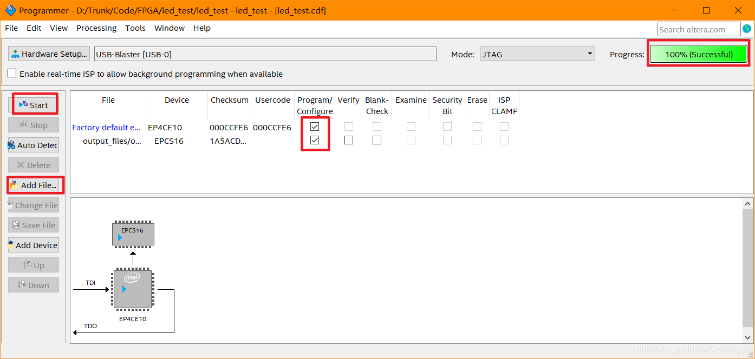
Task: Click EPCS16 device cell in table
Action: point(169,141)
